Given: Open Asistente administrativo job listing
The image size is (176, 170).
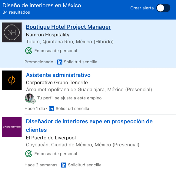Looking at the screenshot, I should [58, 75].
